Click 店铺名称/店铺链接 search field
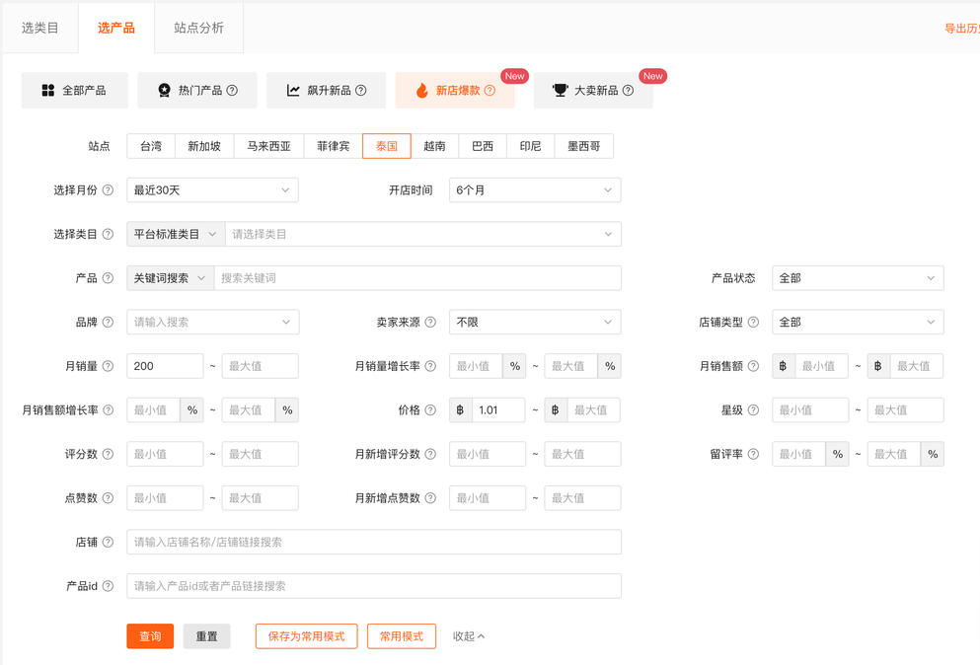 click(374, 542)
